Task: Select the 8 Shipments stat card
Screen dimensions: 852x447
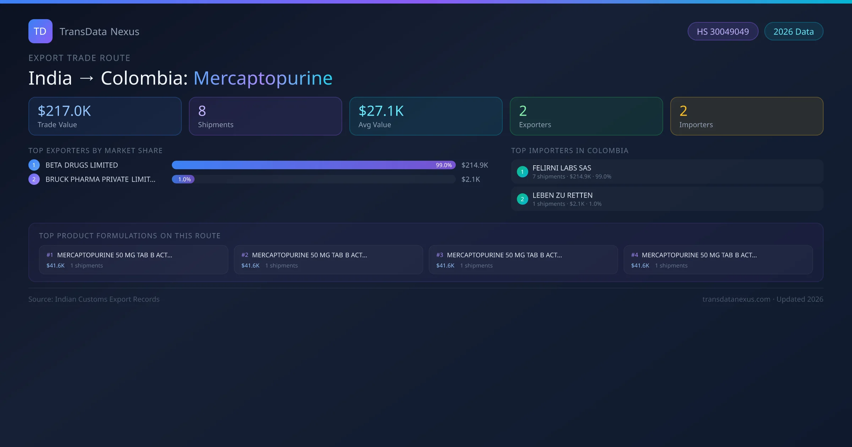Action: tap(265, 116)
